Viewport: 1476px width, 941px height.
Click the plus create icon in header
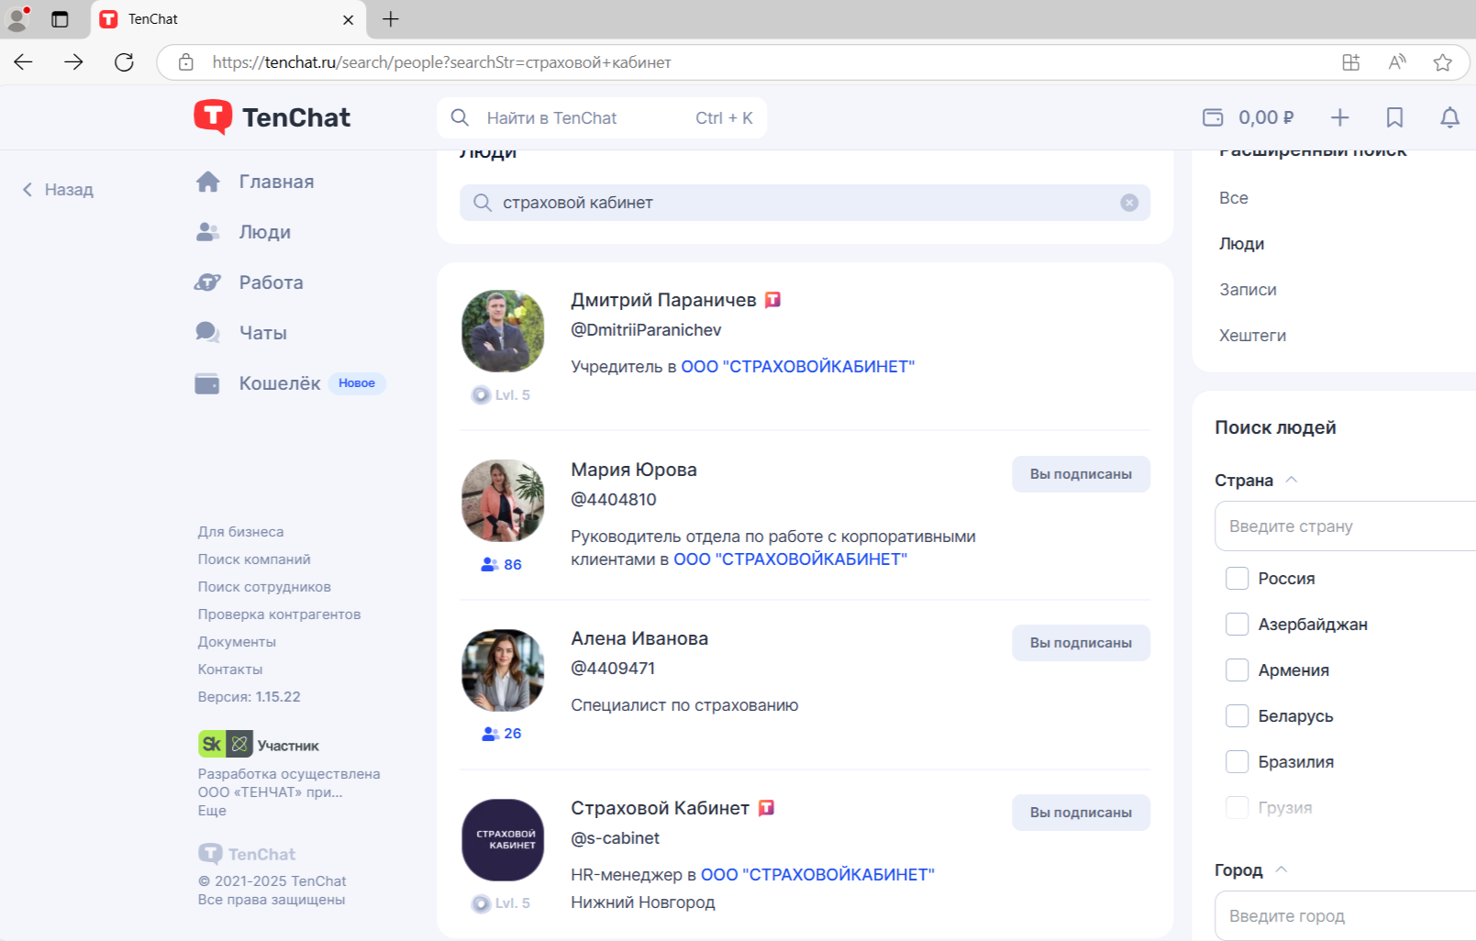coord(1340,117)
